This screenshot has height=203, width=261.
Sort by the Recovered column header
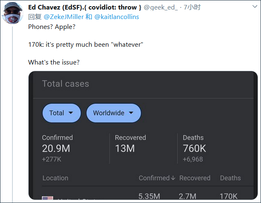(195, 178)
